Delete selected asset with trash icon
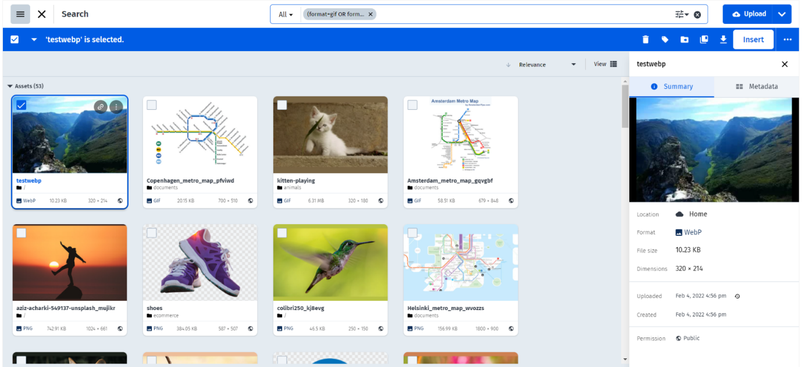This screenshot has width=805, height=367. pos(645,39)
